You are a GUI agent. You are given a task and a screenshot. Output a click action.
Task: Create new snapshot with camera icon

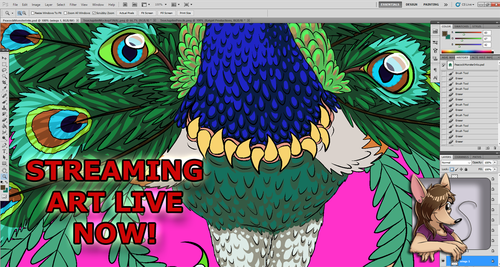tap(487, 148)
